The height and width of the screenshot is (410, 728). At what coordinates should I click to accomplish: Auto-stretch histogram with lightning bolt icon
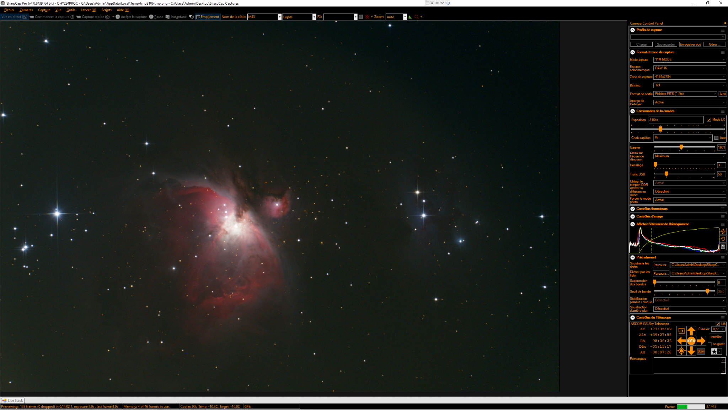tap(723, 231)
